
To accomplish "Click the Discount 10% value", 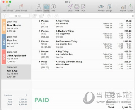I will (129, 104).
